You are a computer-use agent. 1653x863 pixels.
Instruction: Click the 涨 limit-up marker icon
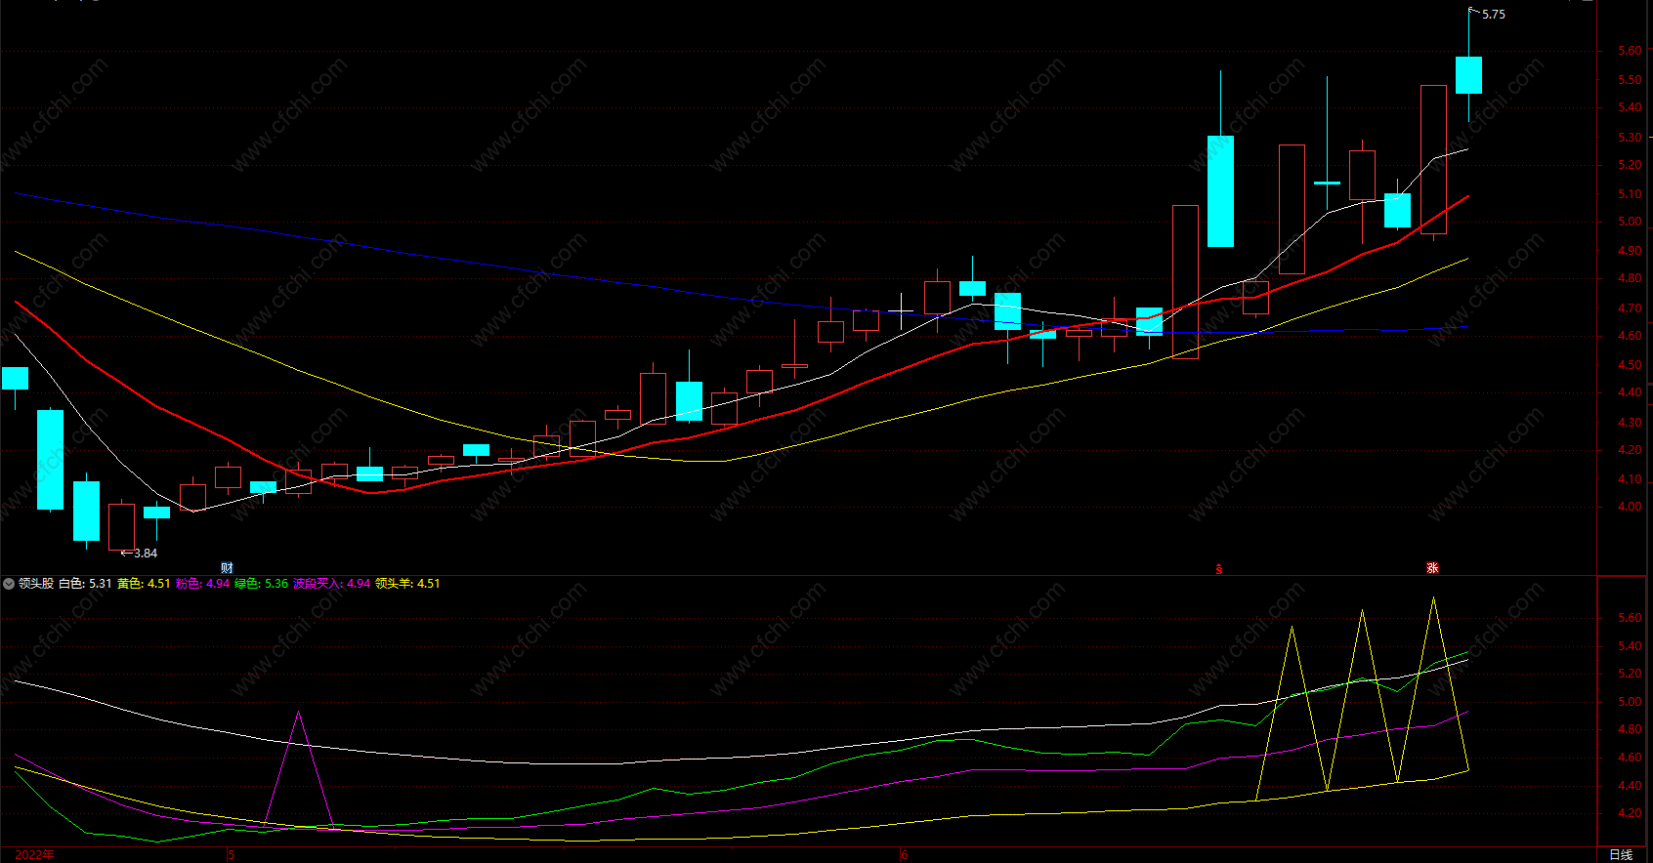pos(1432,568)
